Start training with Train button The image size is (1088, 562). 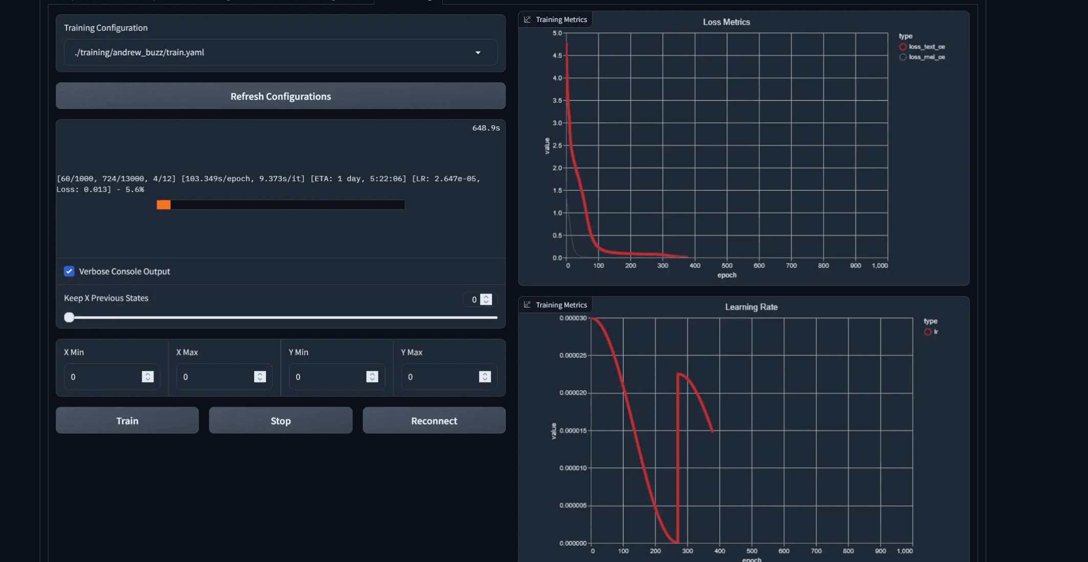(127, 421)
